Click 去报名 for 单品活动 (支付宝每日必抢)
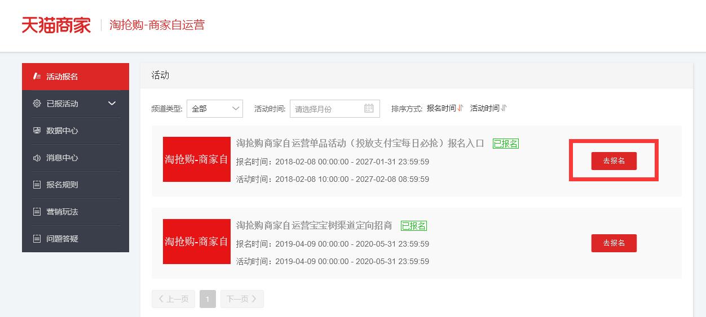Image resolution: width=706 pixels, height=317 pixels. 614,160
